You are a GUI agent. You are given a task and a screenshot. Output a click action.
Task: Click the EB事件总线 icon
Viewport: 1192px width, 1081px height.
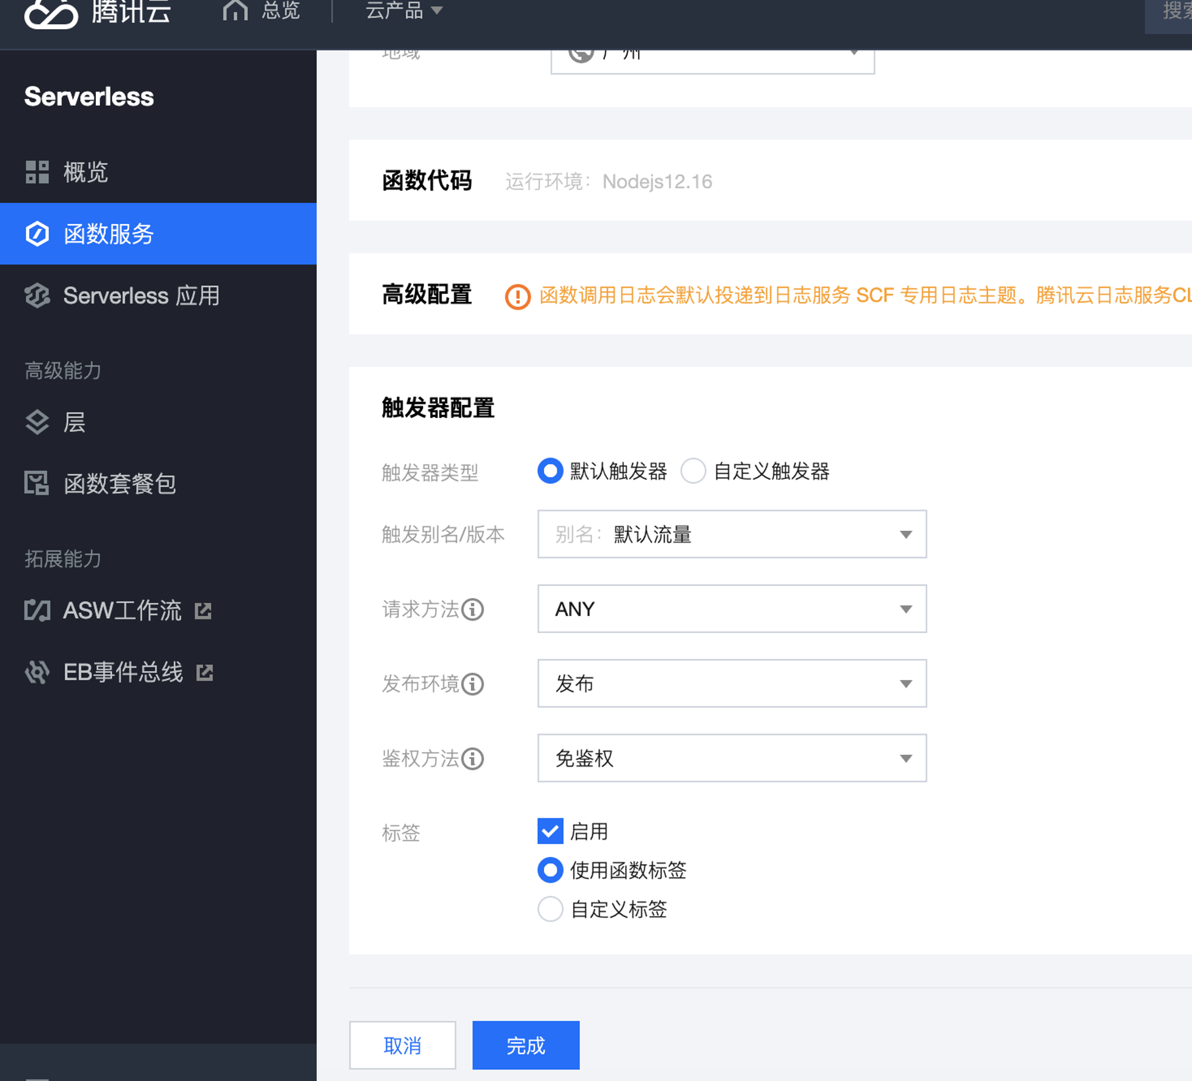(x=37, y=672)
